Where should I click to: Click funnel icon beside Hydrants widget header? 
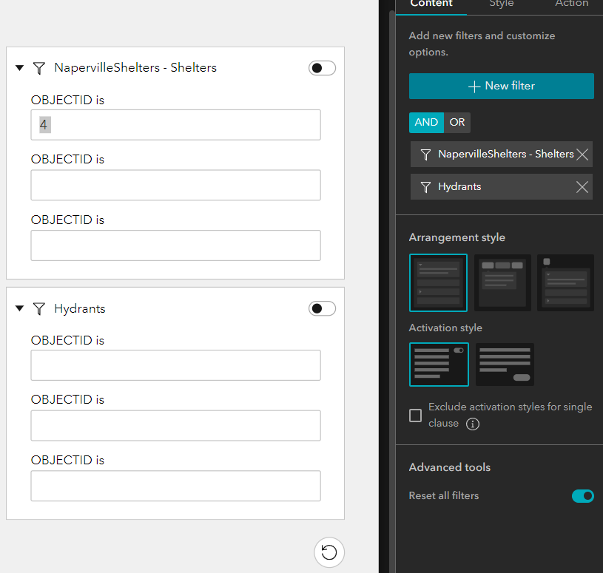point(38,308)
